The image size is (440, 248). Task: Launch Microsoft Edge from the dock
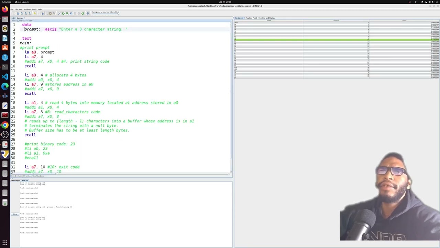coord(5,86)
